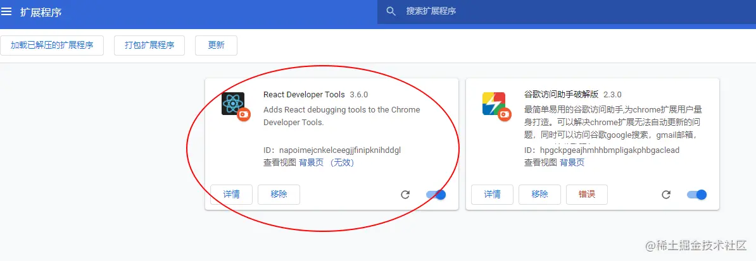Click the 扩展程序 page heading
The height and width of the screenshot is (261, 756).
pos(41,12)
